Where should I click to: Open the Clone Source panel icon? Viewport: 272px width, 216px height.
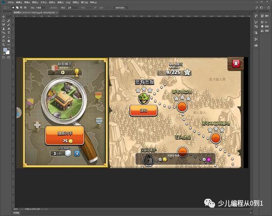256,32
